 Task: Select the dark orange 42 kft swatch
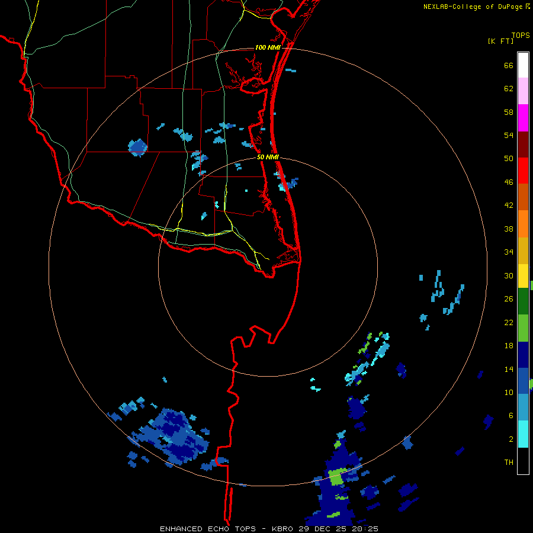click(x=523, y=197)
